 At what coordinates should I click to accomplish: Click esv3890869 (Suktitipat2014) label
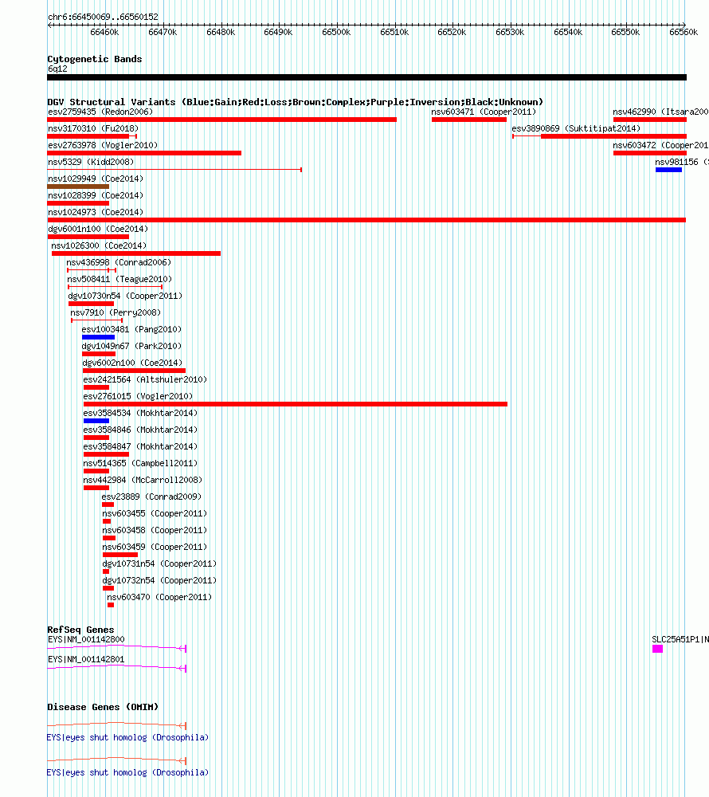coord(576,128)
